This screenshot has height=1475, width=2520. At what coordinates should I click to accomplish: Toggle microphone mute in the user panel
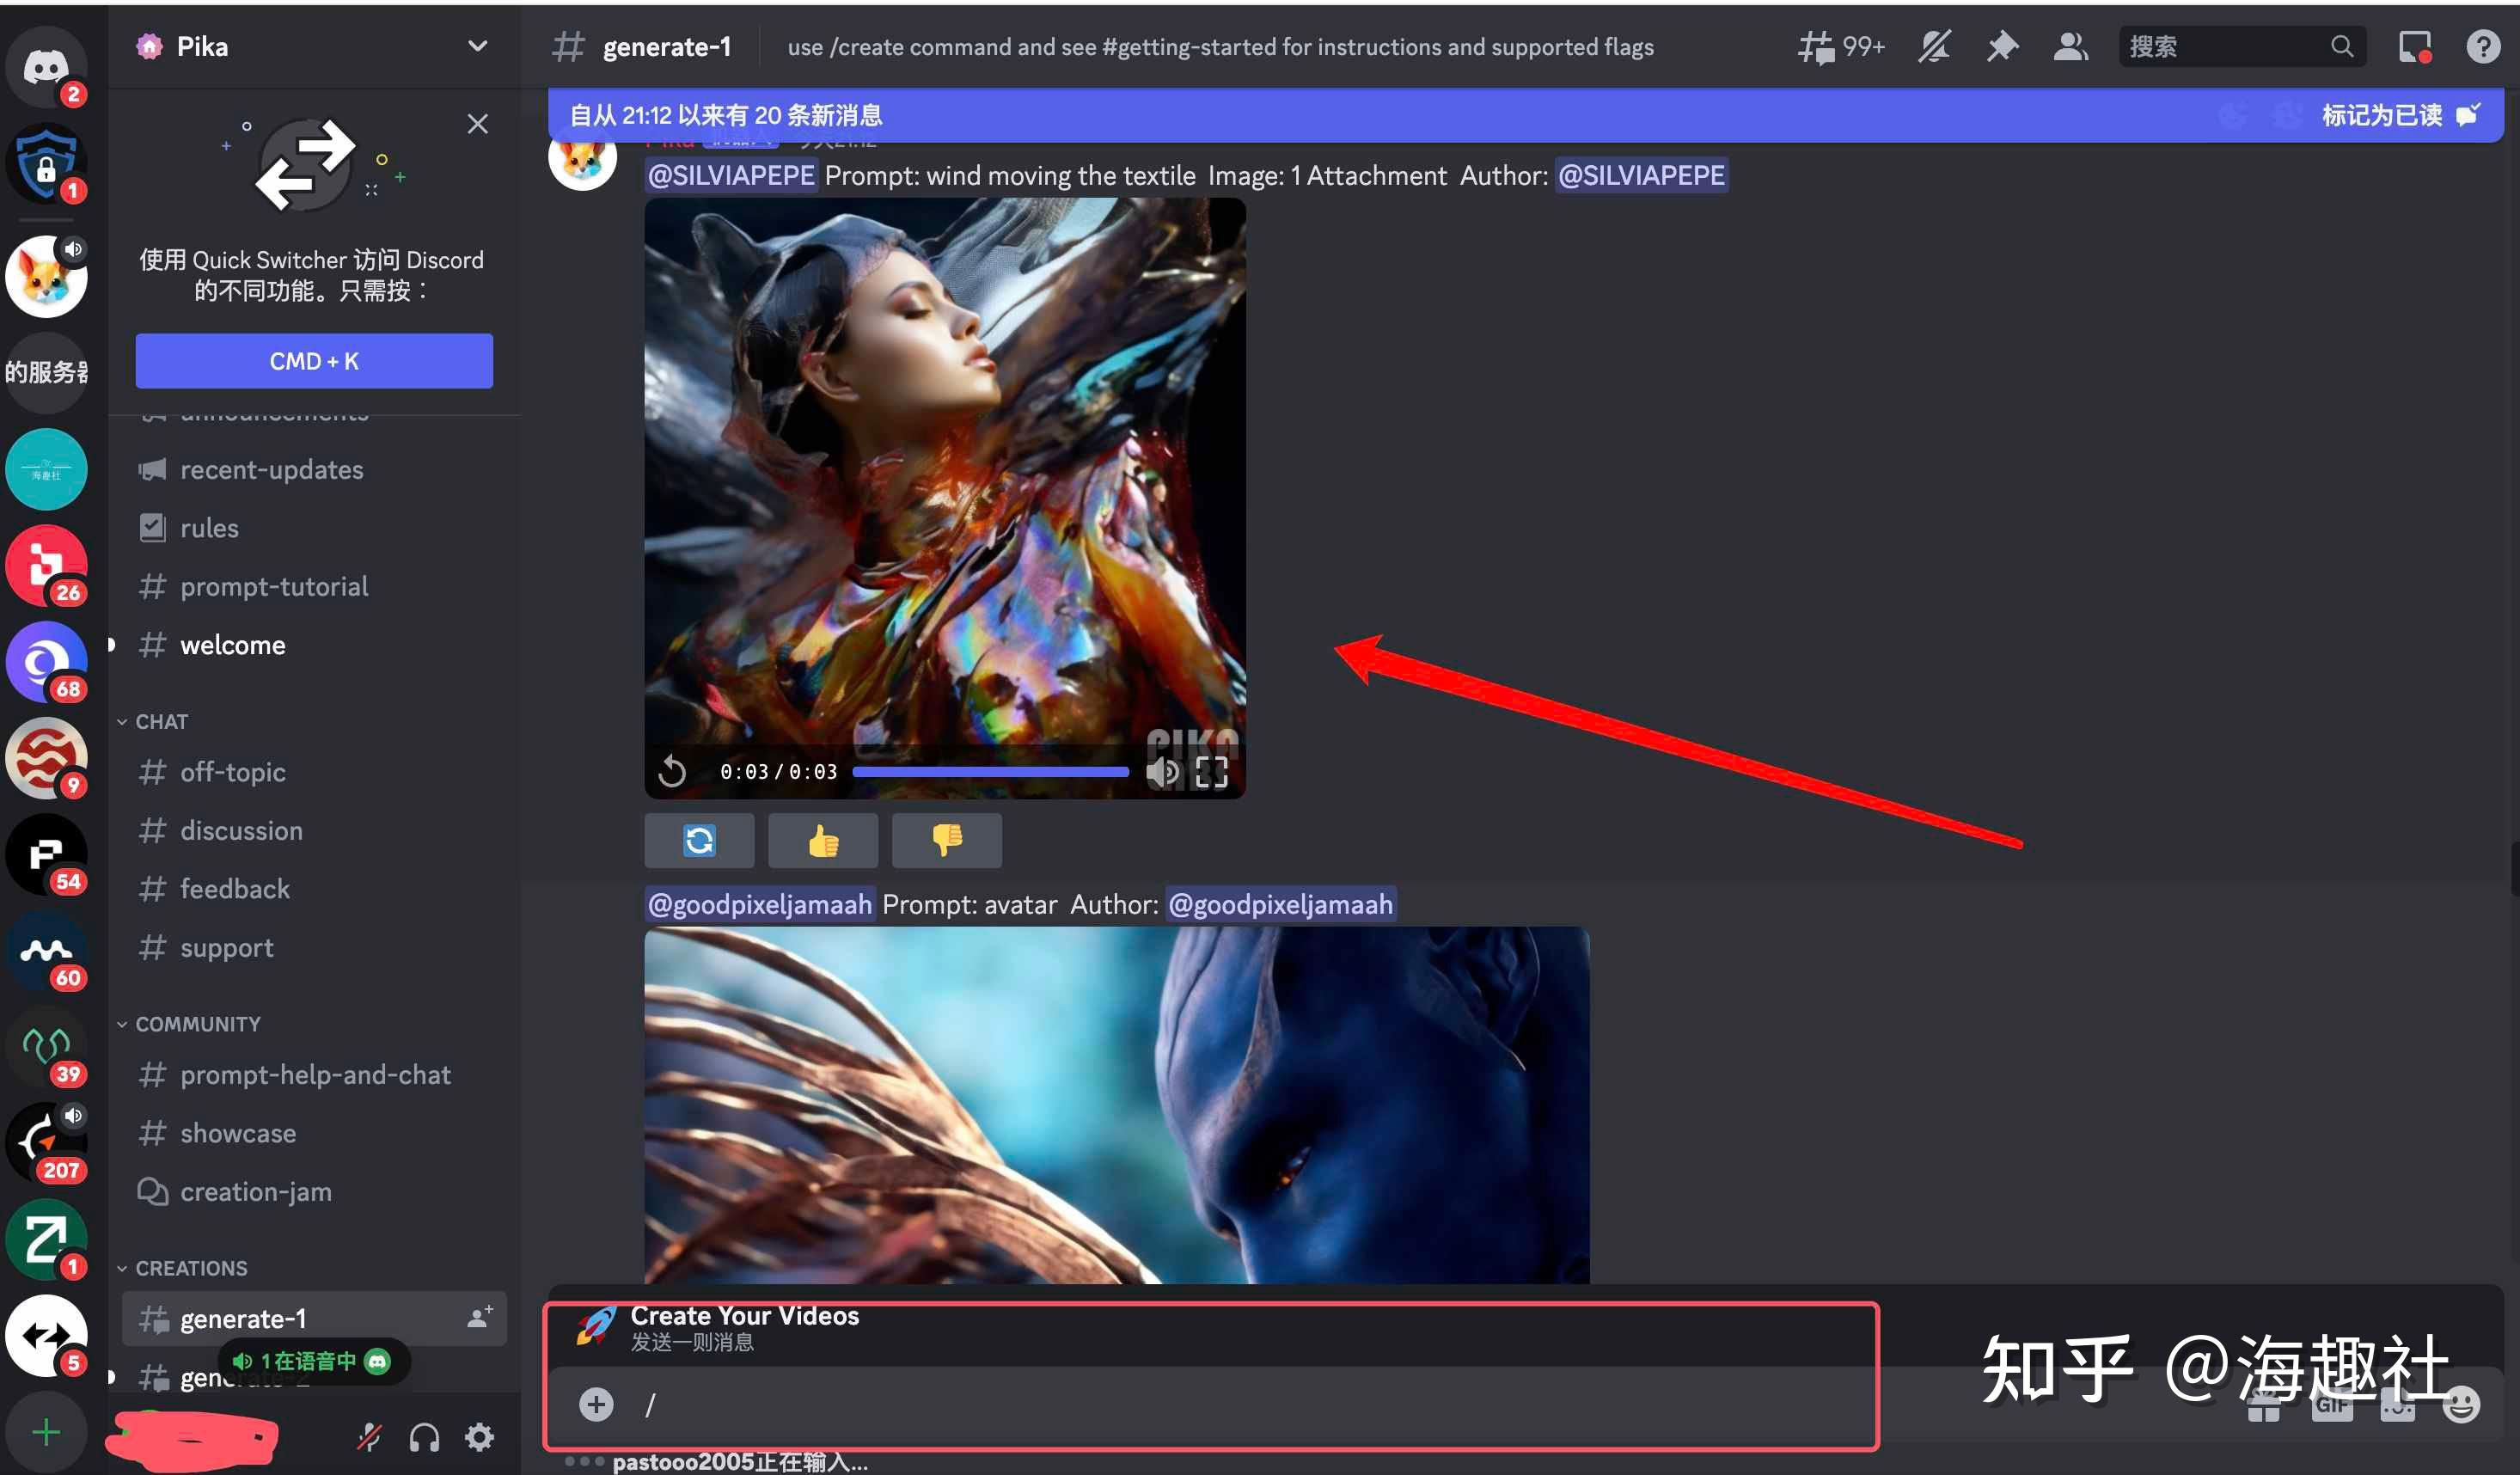click(x=369, y=1437)
